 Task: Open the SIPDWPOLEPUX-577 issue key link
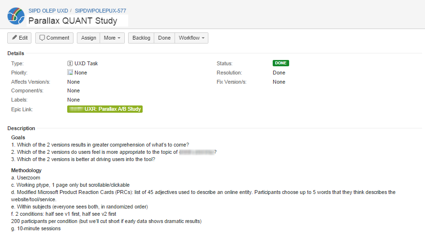[101, 10]
